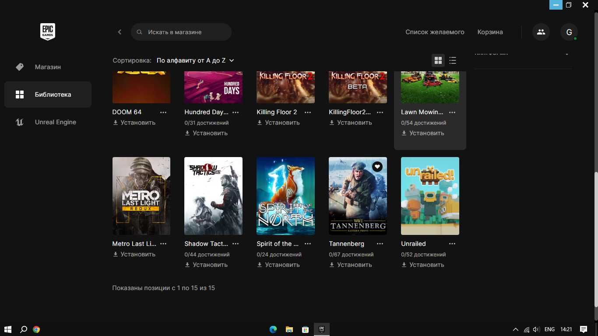Image resolution: width=598 pixels, height=336 pixels.
Task: Click the store search input field
Action: [x=181, y=32]
